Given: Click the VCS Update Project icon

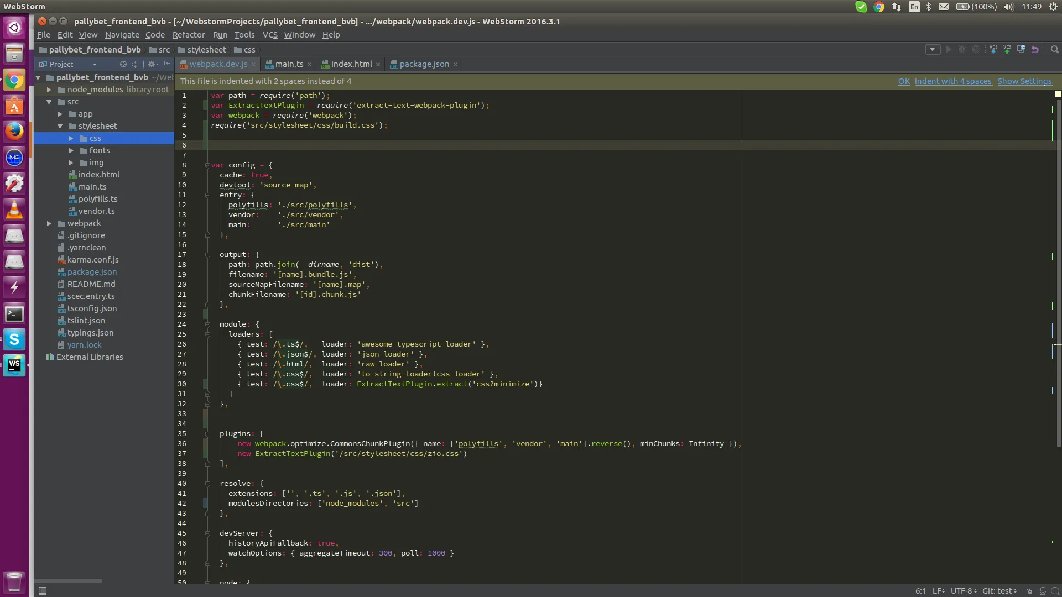Looking at the screenshot, I should [993, 50].
